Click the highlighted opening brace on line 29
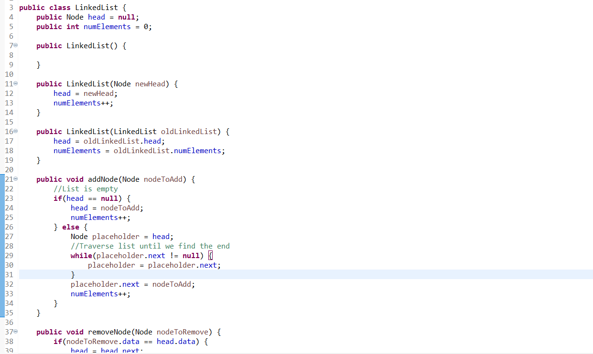This screenshot has width=593, height=354. [x=210, y=256]
